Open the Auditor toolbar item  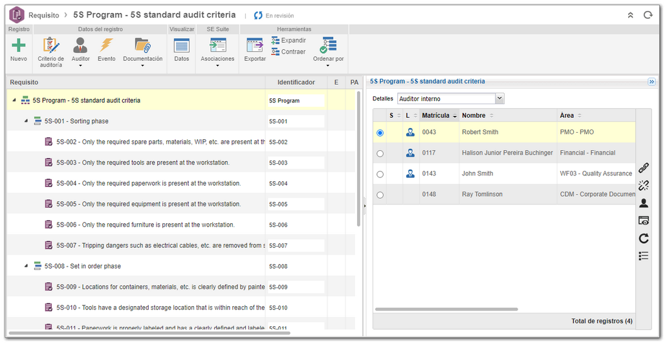coord(80,52)
